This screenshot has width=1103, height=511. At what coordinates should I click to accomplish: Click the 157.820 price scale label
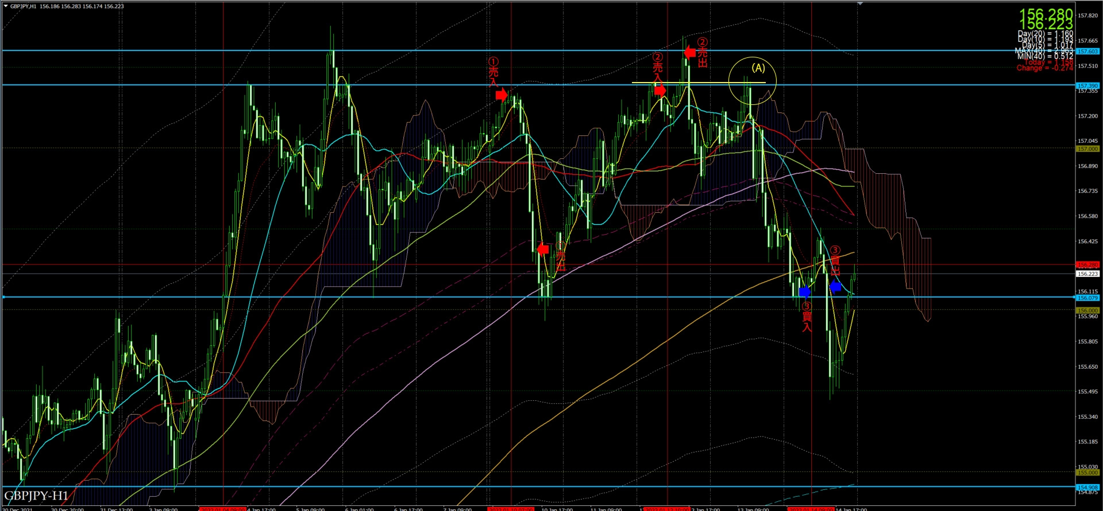point(1088,15)
